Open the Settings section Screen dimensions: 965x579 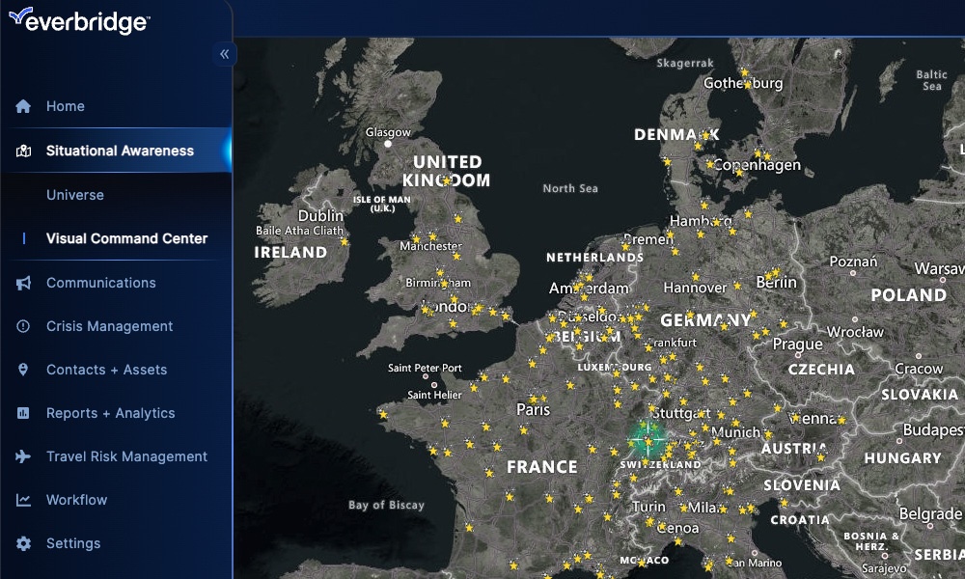click(x=73, y=544)
